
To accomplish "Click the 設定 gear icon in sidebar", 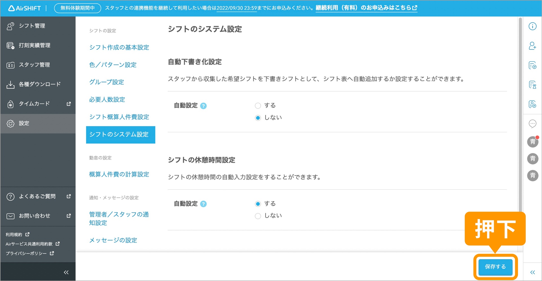I will 10,123.
